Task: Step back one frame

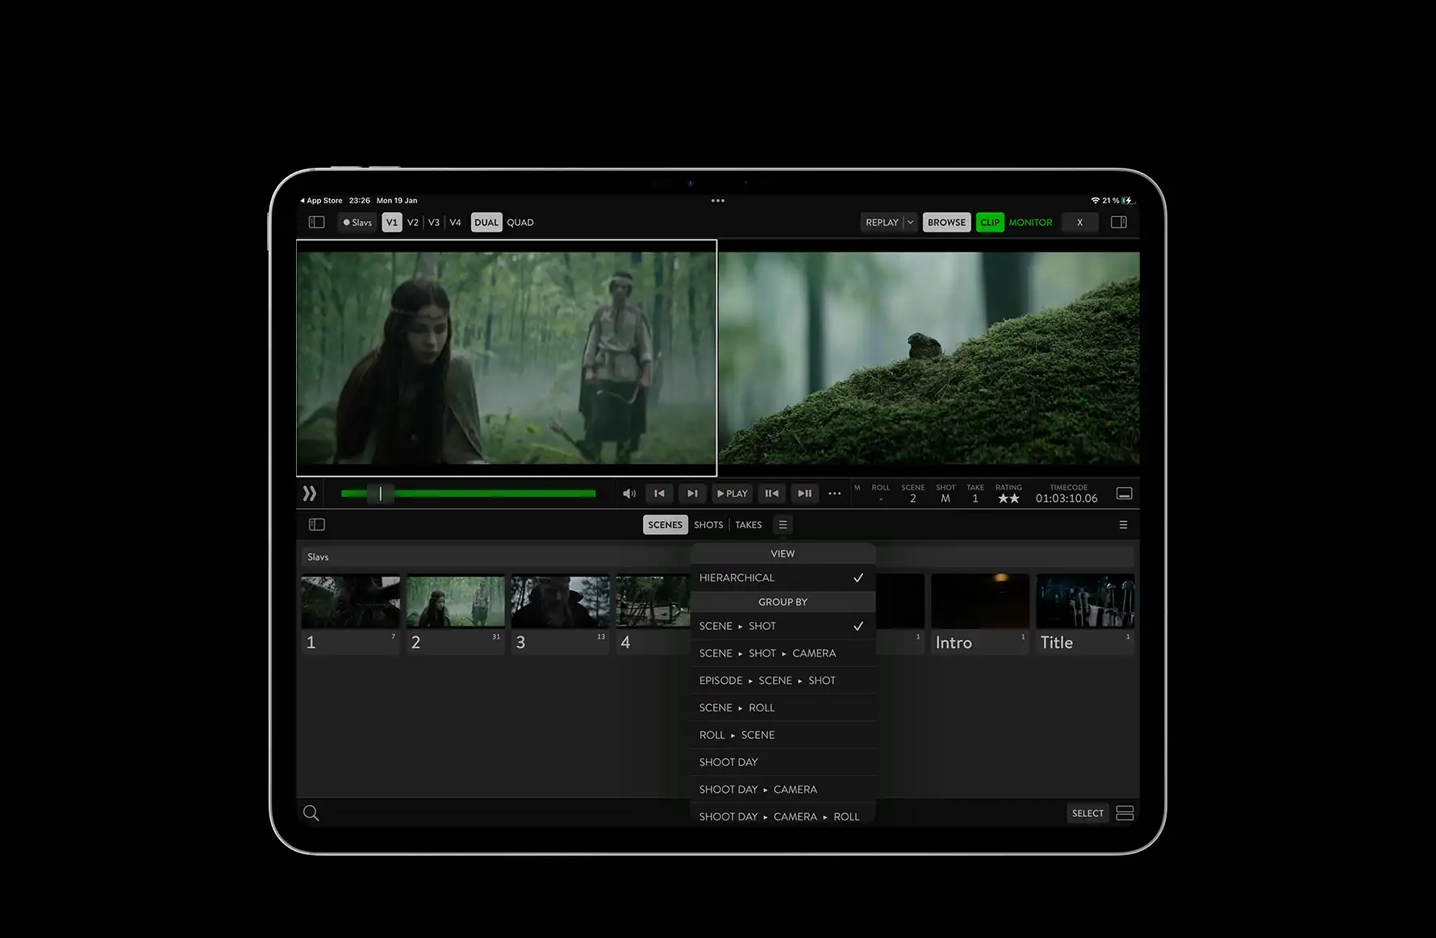Action: 772,494
